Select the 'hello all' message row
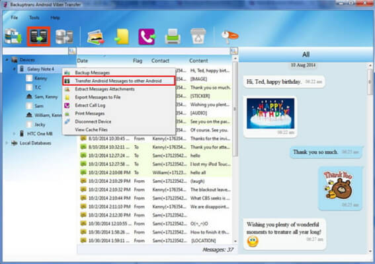 click(x=155, y=172)
